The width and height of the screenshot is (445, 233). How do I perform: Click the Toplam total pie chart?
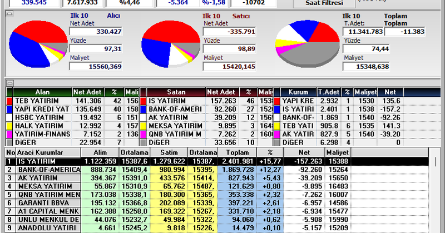[x=308, y=43]
